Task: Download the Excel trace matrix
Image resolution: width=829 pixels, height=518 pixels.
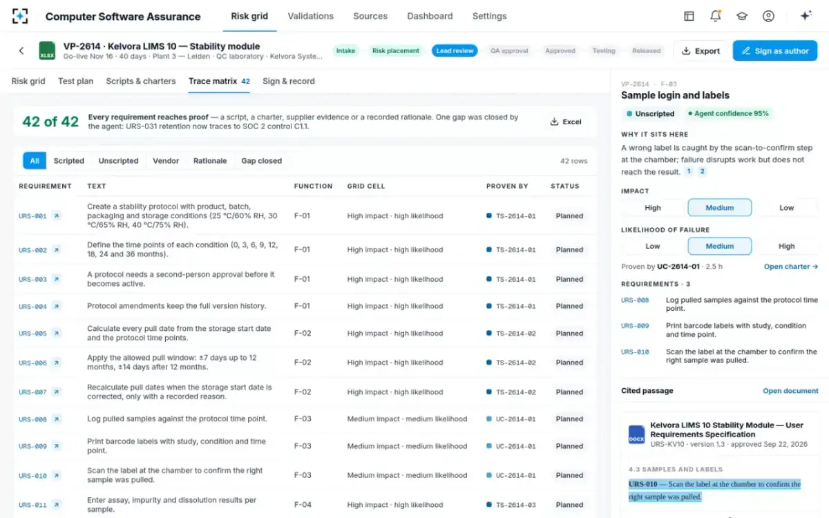Action: 566,122
